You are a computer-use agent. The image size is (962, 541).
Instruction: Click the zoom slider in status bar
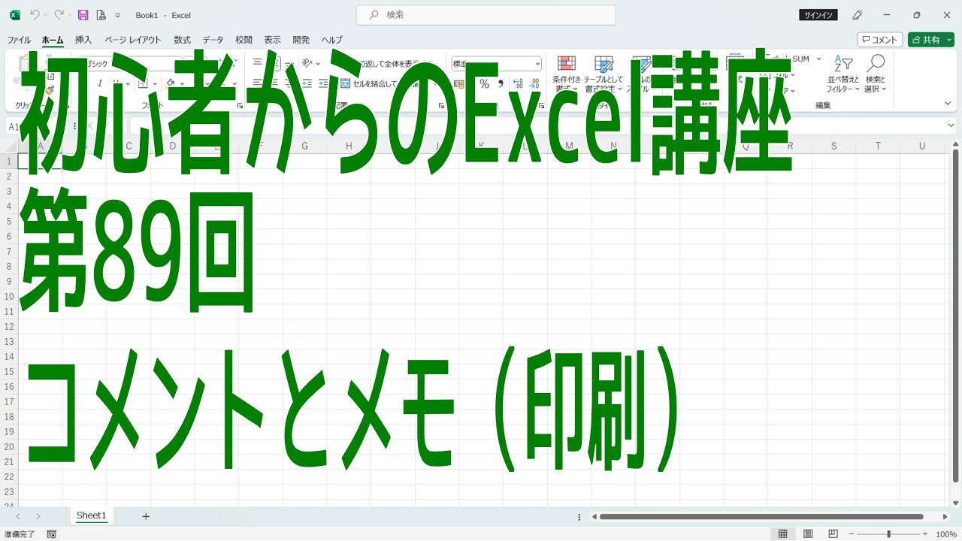[888, 534]
